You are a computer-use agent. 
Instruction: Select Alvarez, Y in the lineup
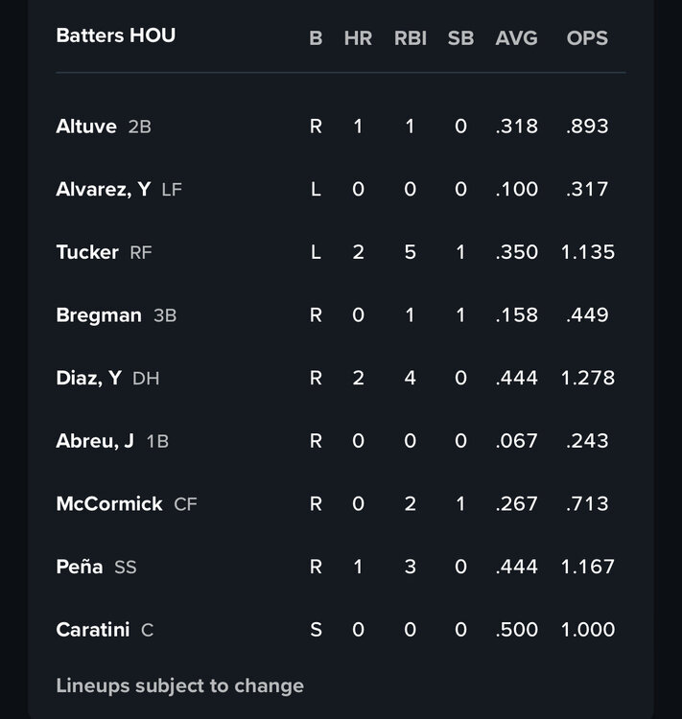104,189
